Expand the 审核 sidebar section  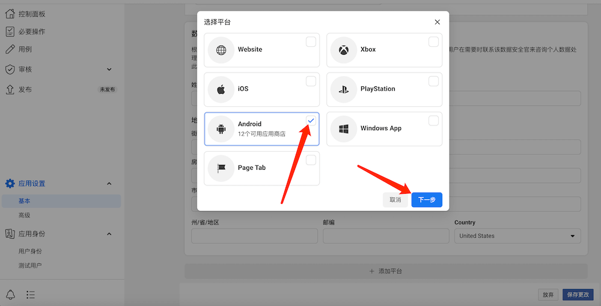click(x=109, y=70)
